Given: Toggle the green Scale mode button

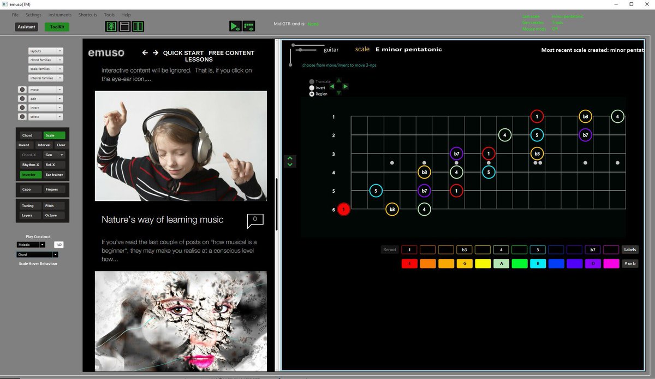Looking at the screenshot, I should click(54, 135).
